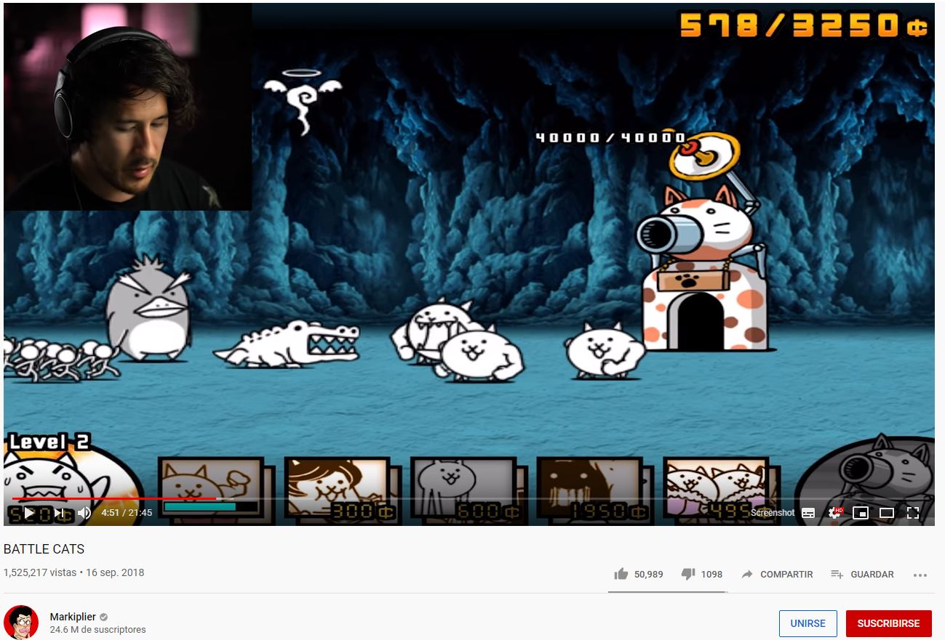Click the 24.6 M de suscriptores text

pos(97,630)
